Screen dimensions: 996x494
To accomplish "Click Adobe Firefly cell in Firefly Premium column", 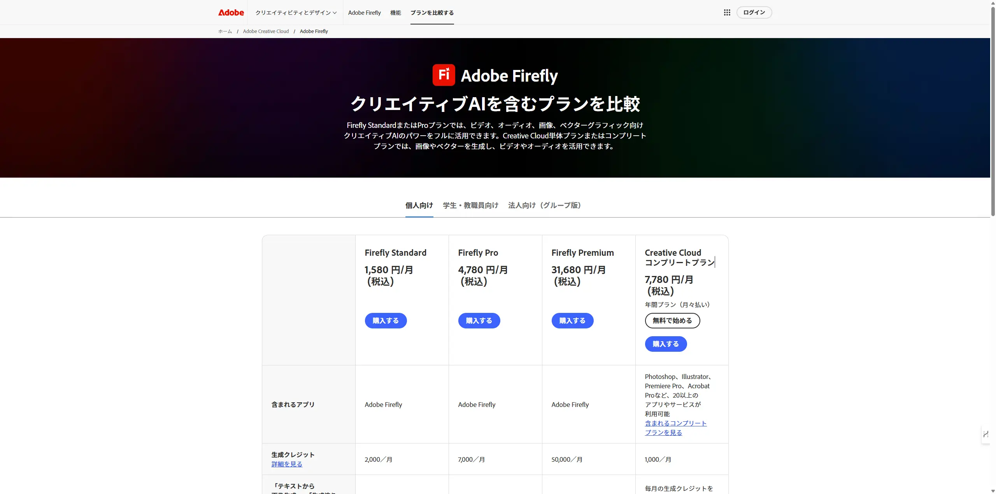I will [x=570, y=405].
